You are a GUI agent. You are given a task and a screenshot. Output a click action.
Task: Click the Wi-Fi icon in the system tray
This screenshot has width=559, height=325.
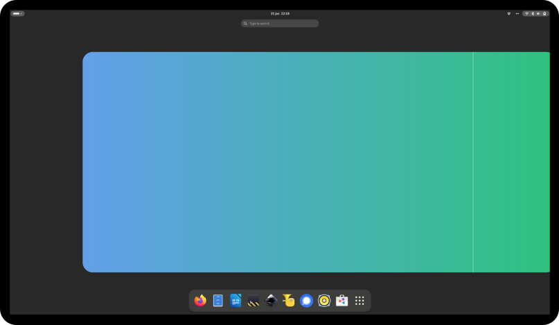pyautogui.click(x=526, y=14)
